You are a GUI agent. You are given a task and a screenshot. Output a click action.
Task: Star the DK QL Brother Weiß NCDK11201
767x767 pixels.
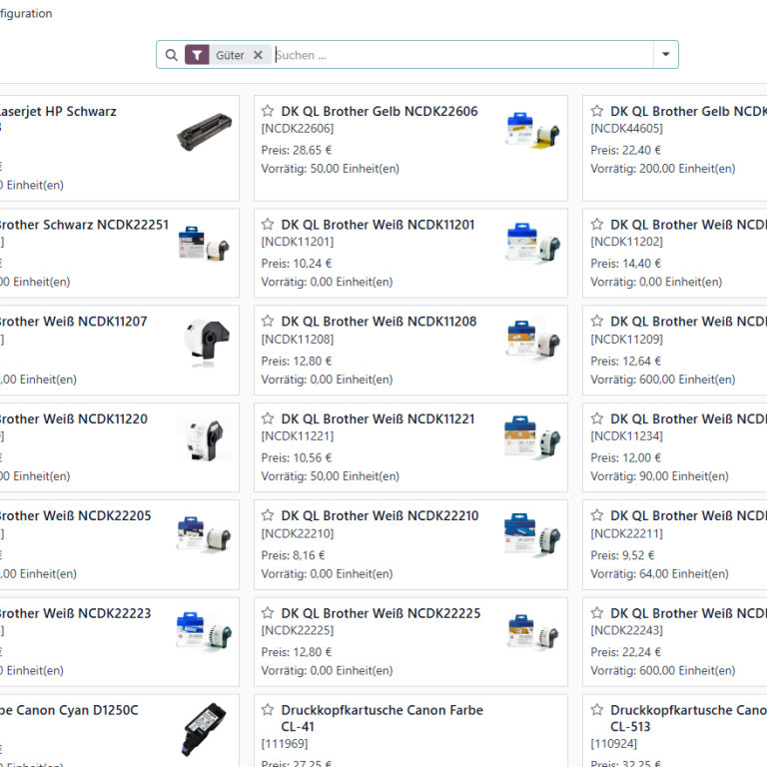click(x=268, y=225)
